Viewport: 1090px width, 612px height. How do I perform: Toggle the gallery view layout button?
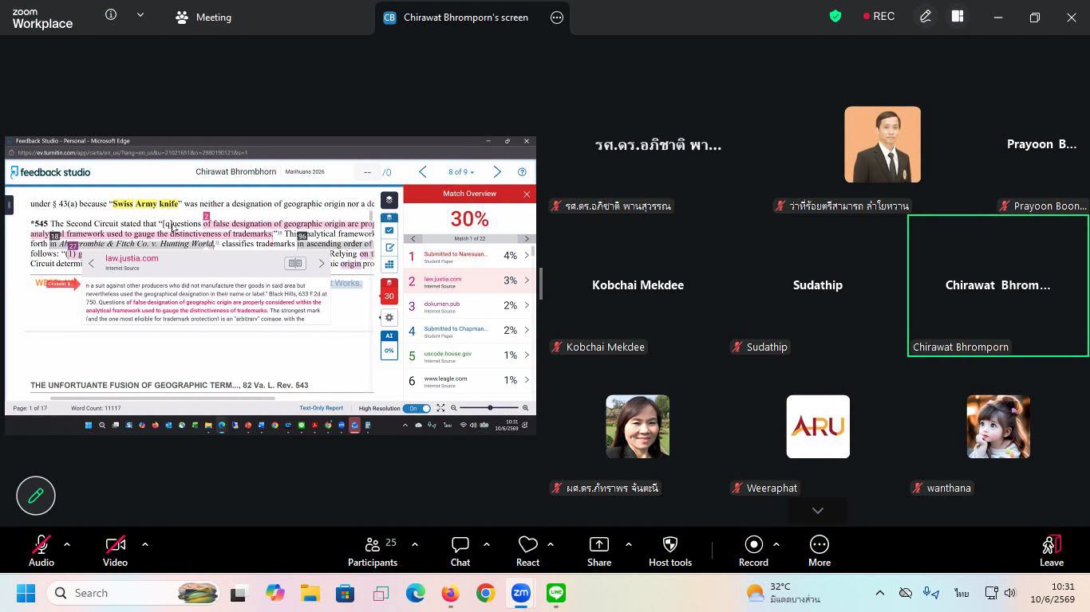point(958,16)
